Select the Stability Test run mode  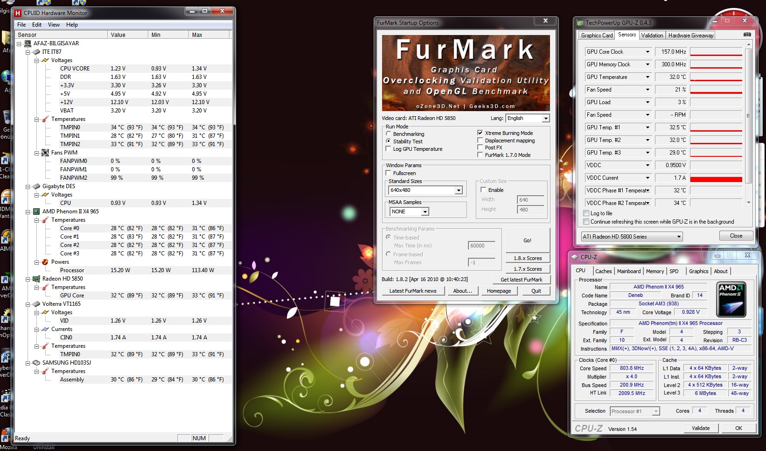pyautogui.click(x=388, y=141)
